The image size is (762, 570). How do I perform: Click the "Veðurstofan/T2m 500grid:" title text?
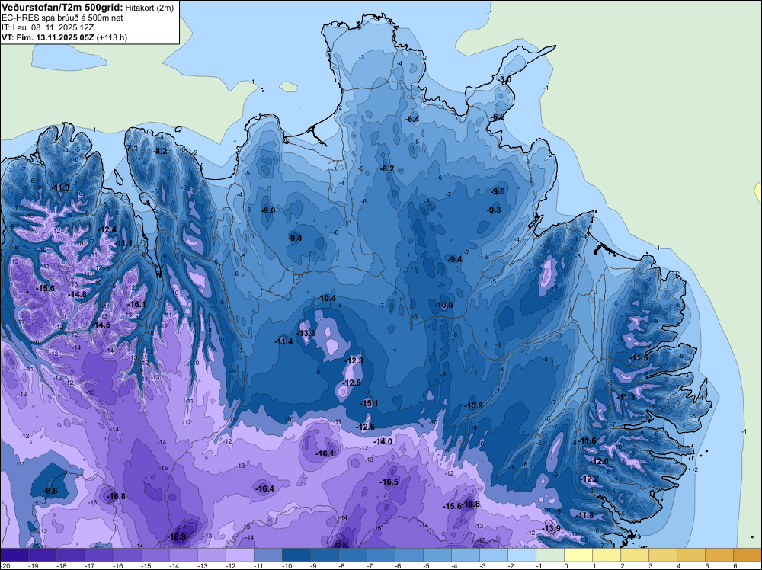pos(62,7)
